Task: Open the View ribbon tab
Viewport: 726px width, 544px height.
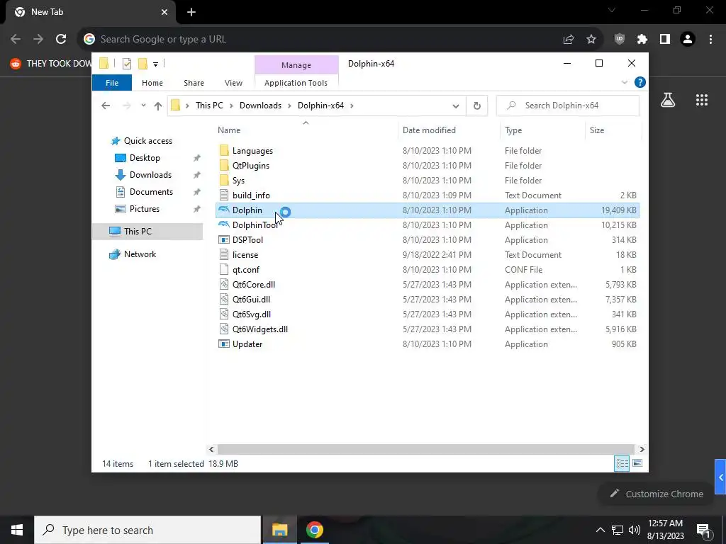Action: [233, 83]
